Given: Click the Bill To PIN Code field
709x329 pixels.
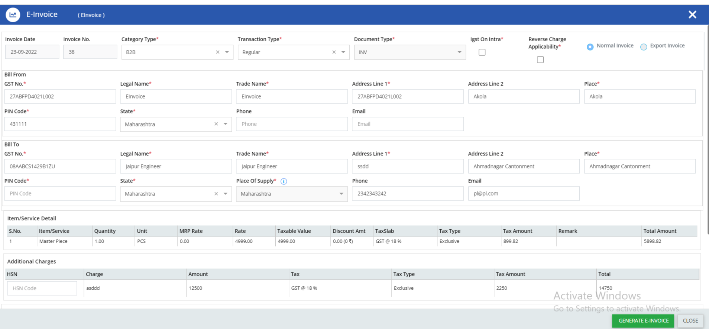Looking at the screenshot, I should tap(60, 194).
